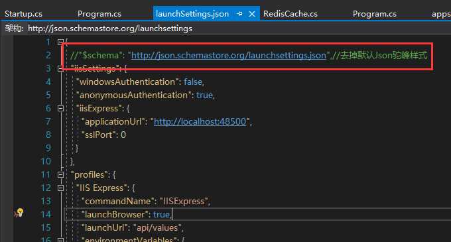Click the "anonymousAuthentication" key text
The image size is (451, 242).
133,95
